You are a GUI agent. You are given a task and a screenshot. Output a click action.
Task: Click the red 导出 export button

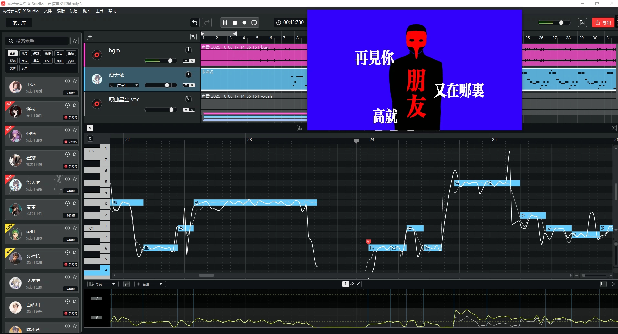tap(603, 23)
